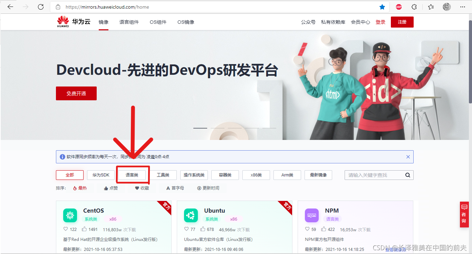Click the CentOS green logo icon
Image resolution: width=472 pixels, height=254 pixels.
(x=70, y=215)
